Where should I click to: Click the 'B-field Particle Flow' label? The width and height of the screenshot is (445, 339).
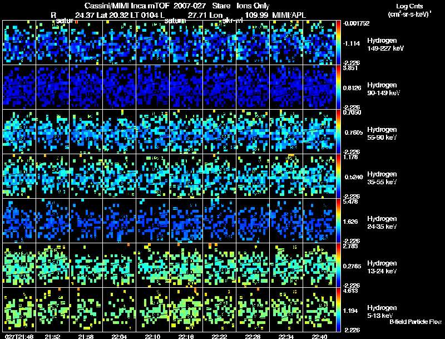point(416,322)
